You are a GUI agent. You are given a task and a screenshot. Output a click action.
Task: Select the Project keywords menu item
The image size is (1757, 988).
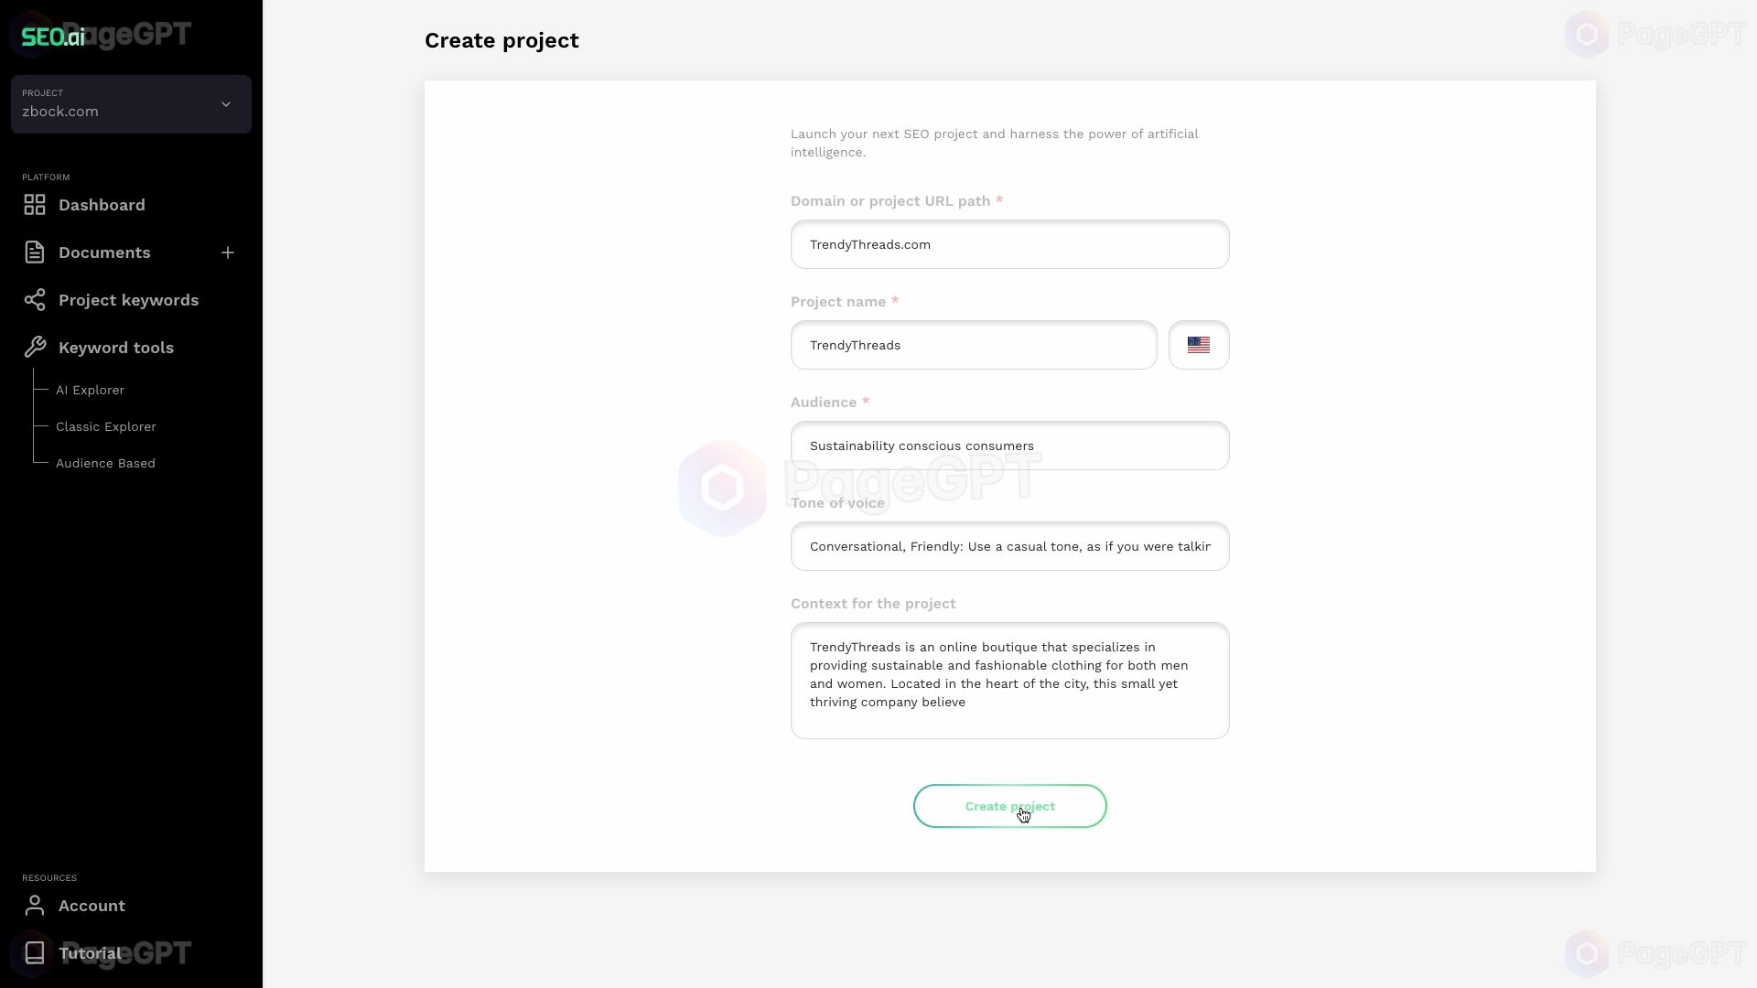coord(128,299)
